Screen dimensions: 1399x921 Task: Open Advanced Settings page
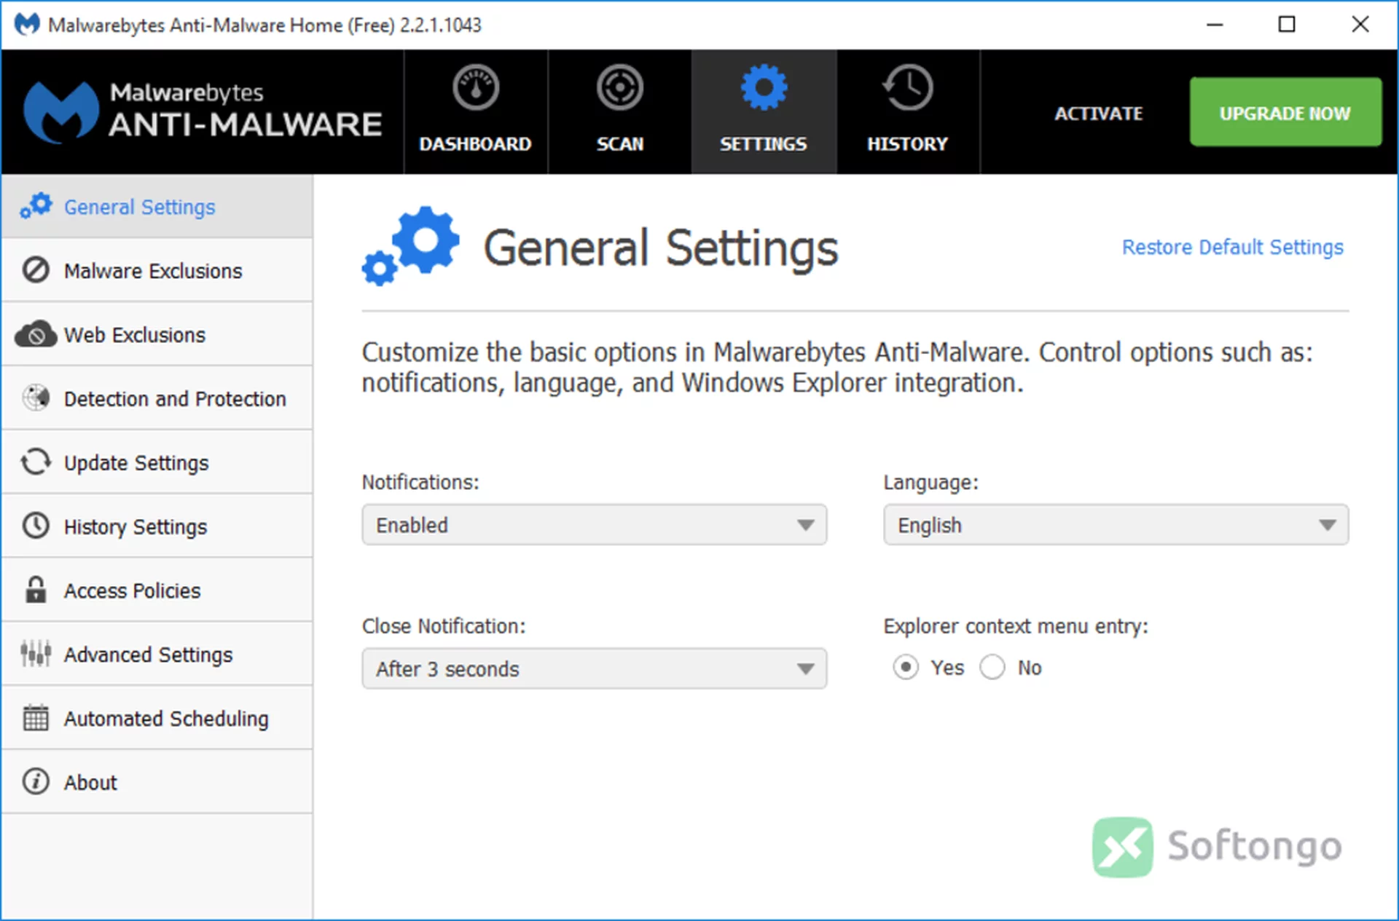click(x=157, y=654)
